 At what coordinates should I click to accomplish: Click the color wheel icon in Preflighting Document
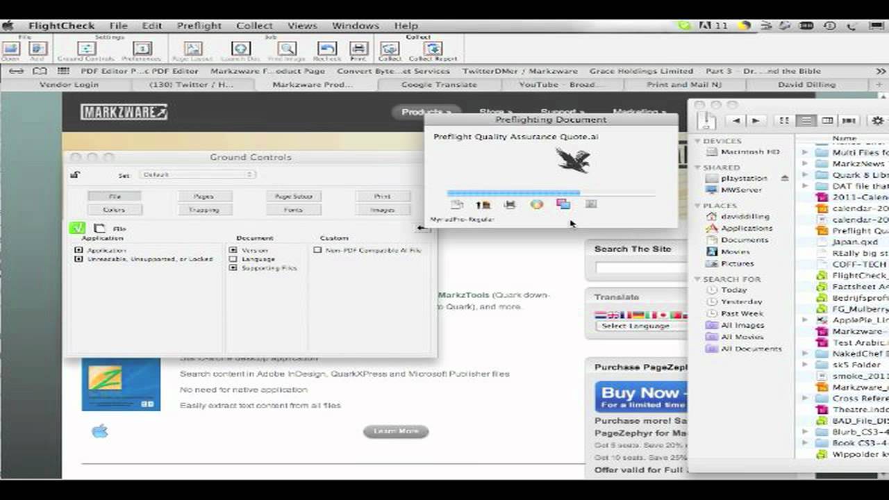pyautogui.click(x=536, y=204)
